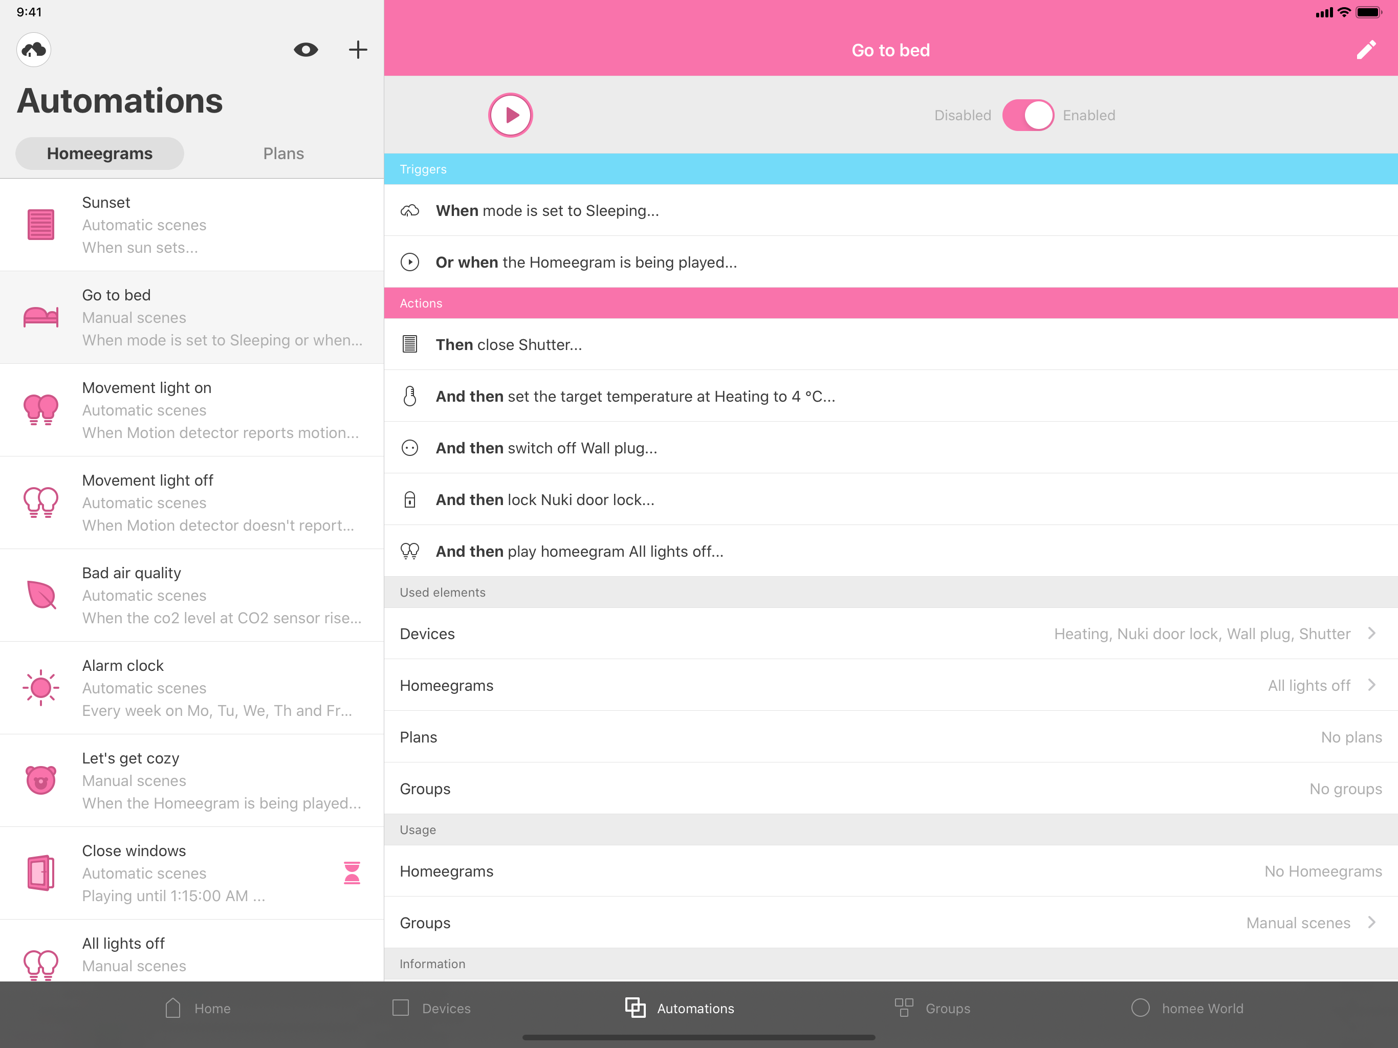1398x1048 pixels.
Task: Click the pencil edit icon
Action: [1365, 50]
